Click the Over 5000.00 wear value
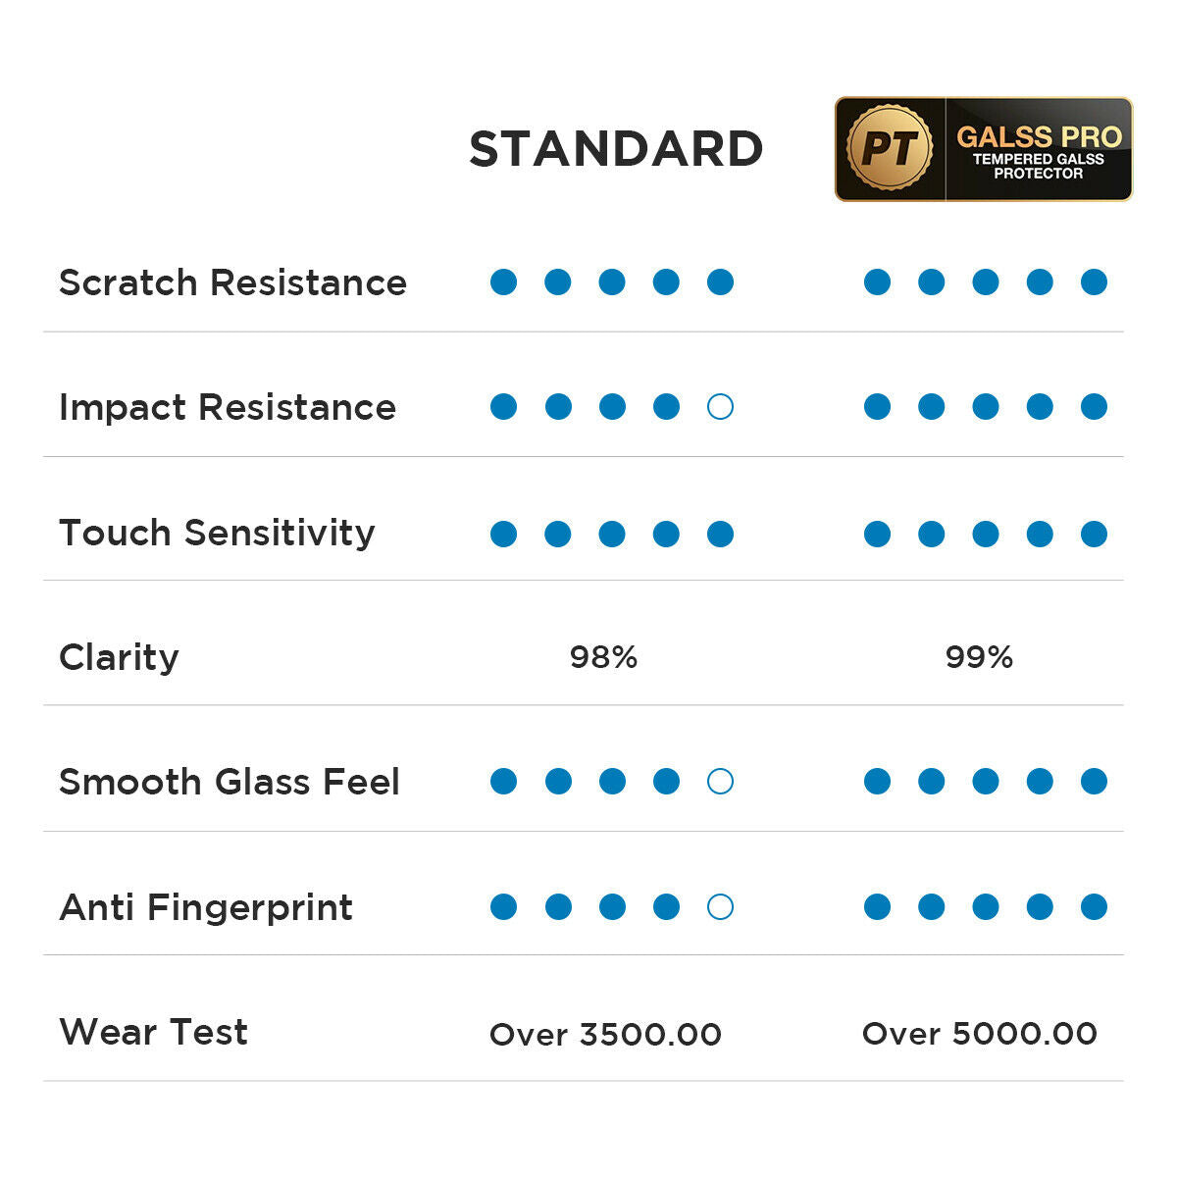 click(x=979, y=1033)
